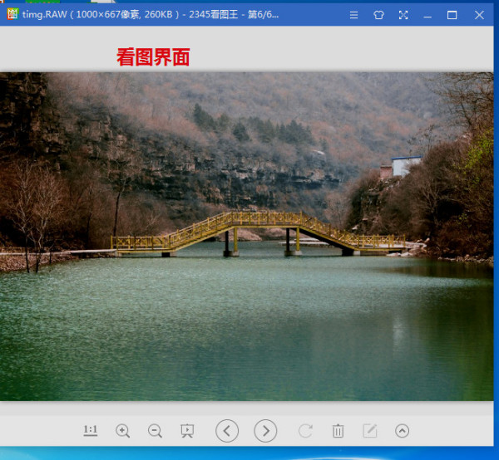
Task: Maximize the image viewer window
Action: pos(452,15)
